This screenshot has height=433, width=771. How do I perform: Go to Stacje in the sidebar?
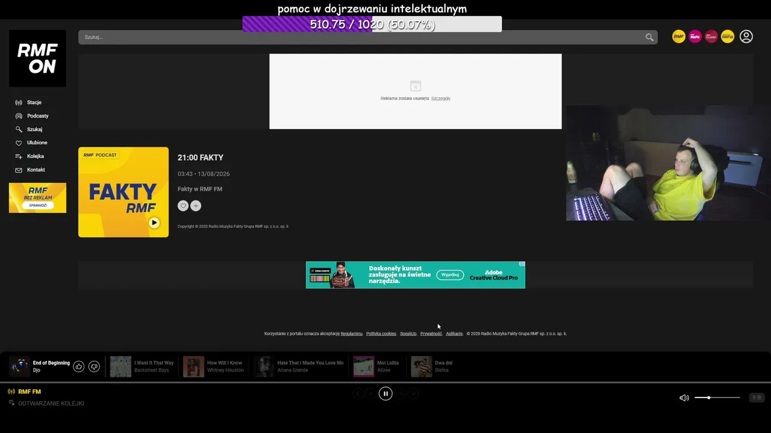34,102
